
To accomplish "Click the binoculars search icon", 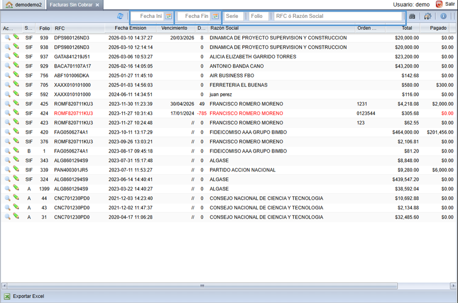I will [x=412, y=16].
